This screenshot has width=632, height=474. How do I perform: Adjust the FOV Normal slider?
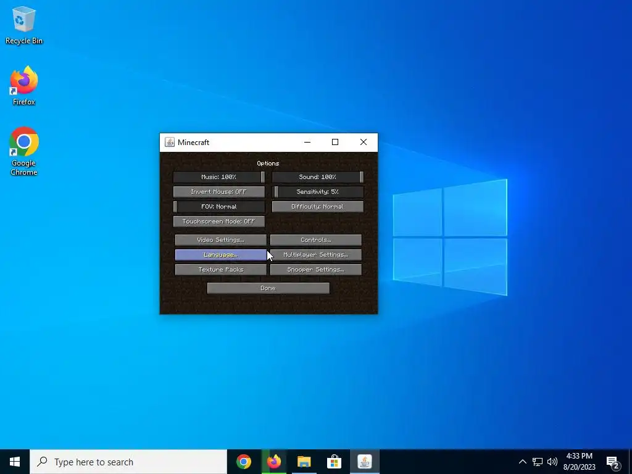(x=219, y=207)
